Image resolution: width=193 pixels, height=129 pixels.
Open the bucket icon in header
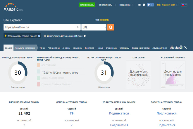pyautogui.click(x=144, y=5)
